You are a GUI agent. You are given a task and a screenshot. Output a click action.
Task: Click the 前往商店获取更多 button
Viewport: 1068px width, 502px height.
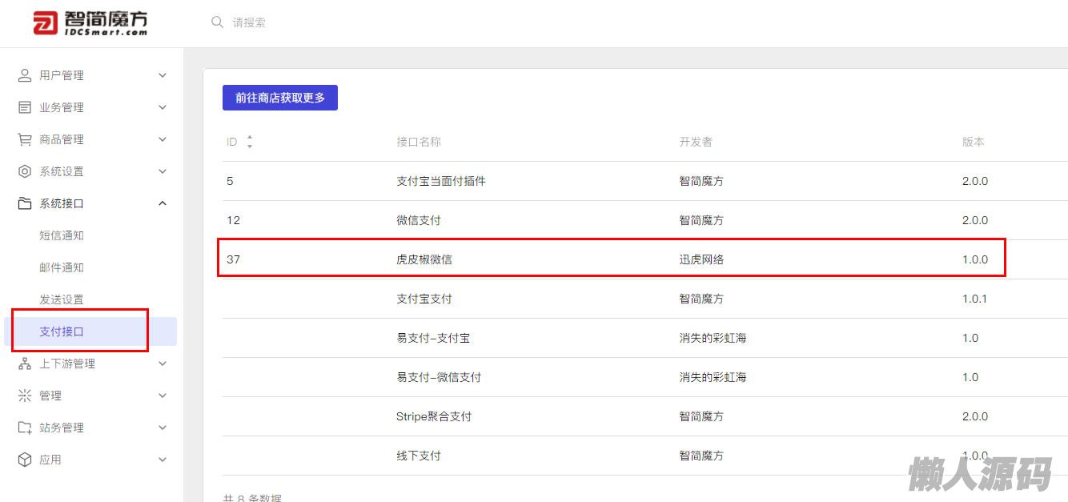[280, 98]
